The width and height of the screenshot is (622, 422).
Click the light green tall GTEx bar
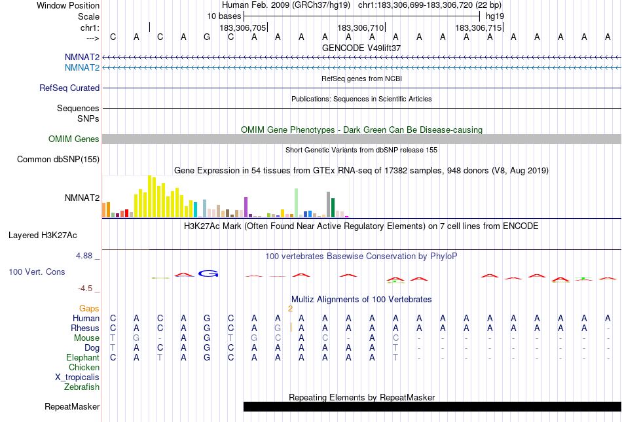297,203
